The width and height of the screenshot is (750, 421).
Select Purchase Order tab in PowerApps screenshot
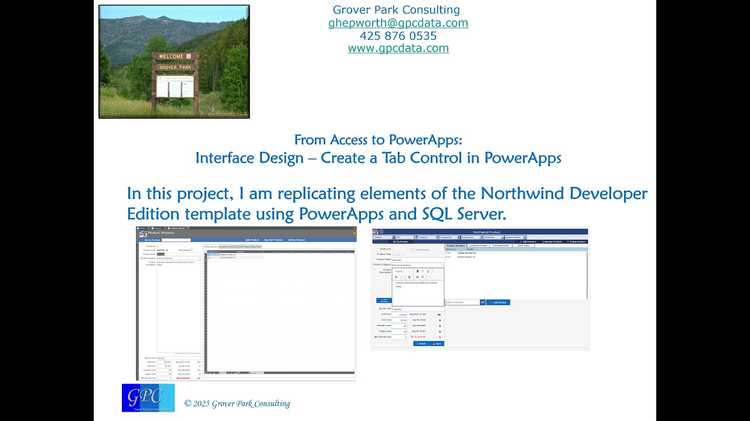pos(500,246)
